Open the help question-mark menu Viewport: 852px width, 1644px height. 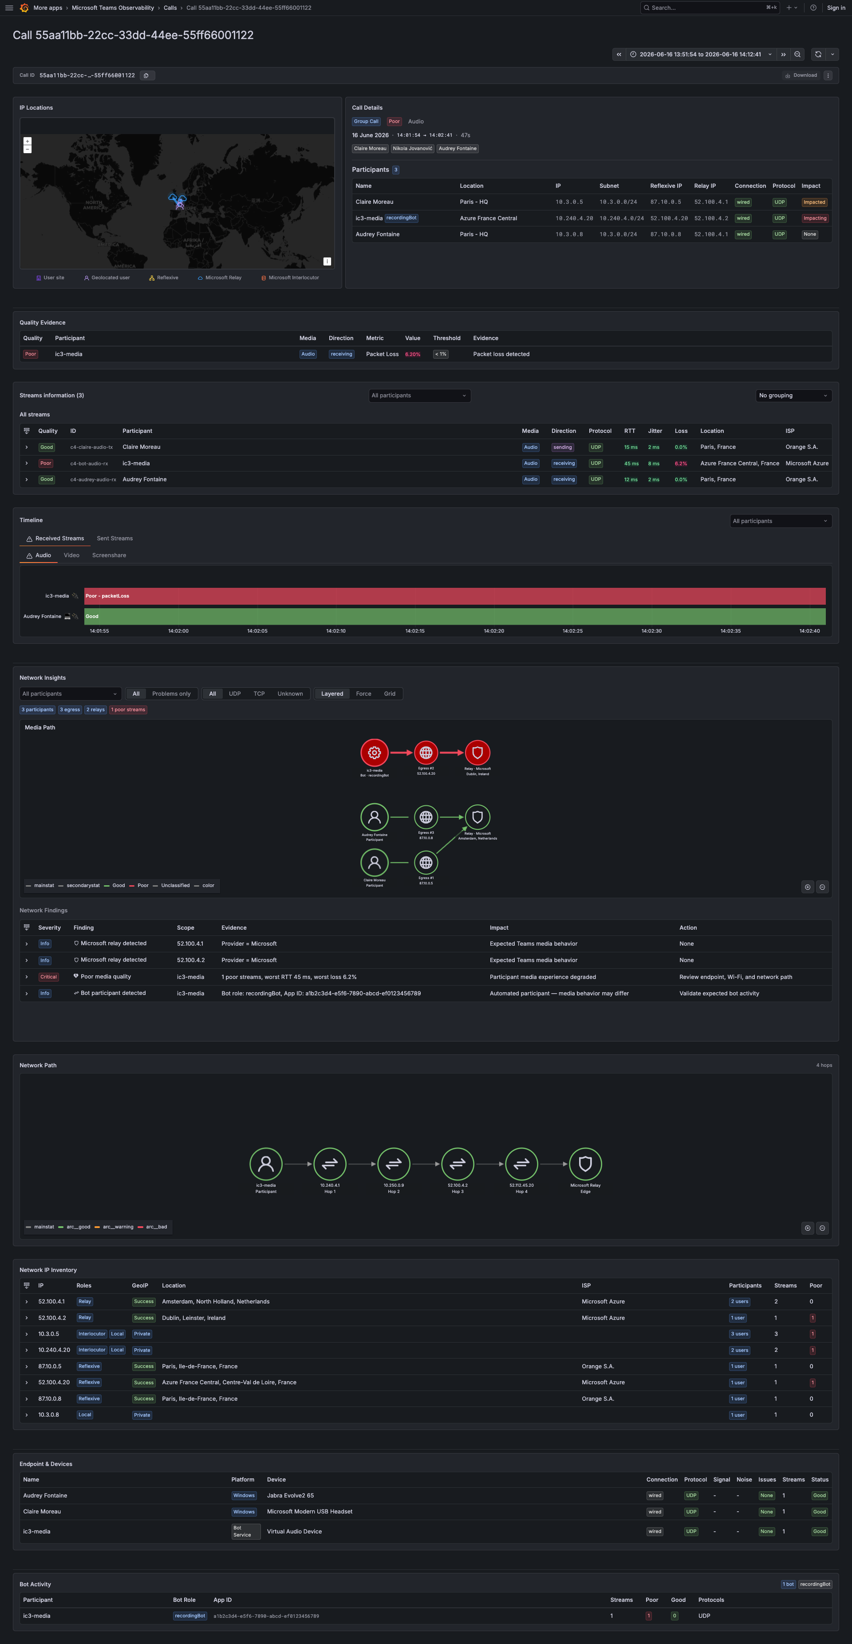point(813,8)
